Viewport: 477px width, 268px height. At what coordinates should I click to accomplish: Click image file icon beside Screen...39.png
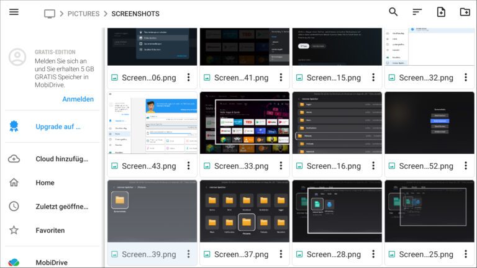[115, 254]
